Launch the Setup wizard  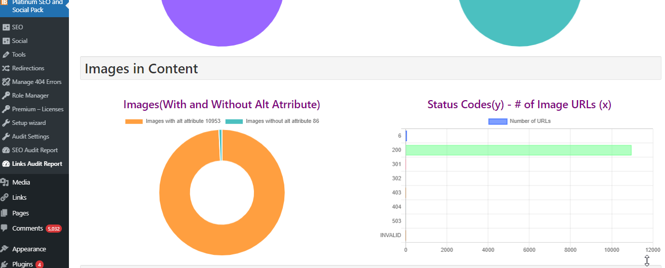pyautogui.click(x=29, y=123)
